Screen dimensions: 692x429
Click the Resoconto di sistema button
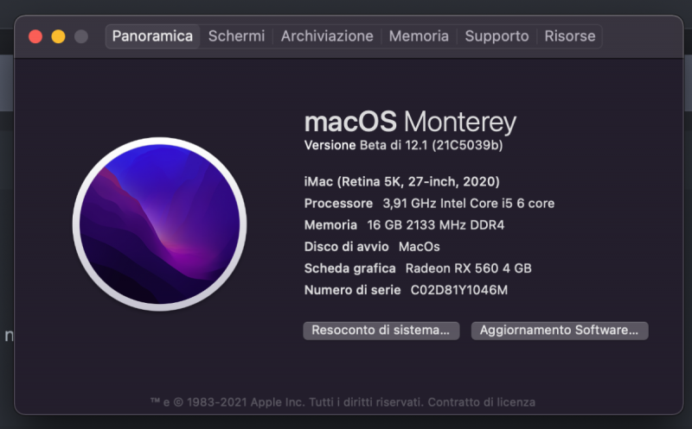click(x=381, y=331)
